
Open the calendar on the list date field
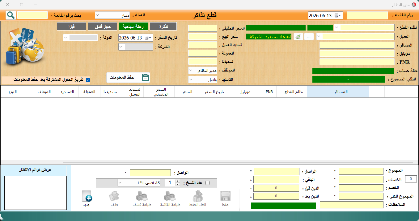[x=336, y=15]
